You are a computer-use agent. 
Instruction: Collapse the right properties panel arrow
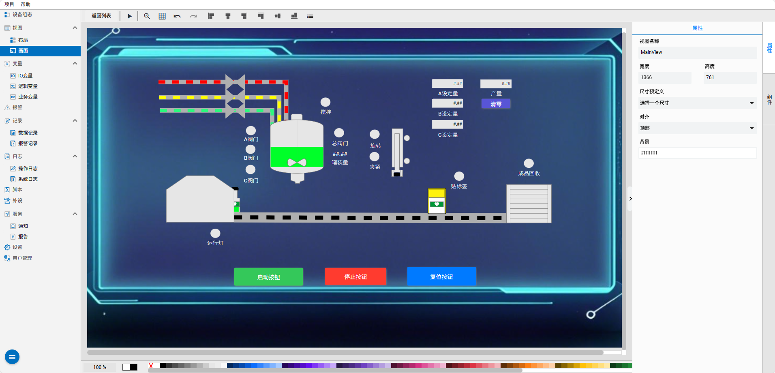[x=630, y=199]
